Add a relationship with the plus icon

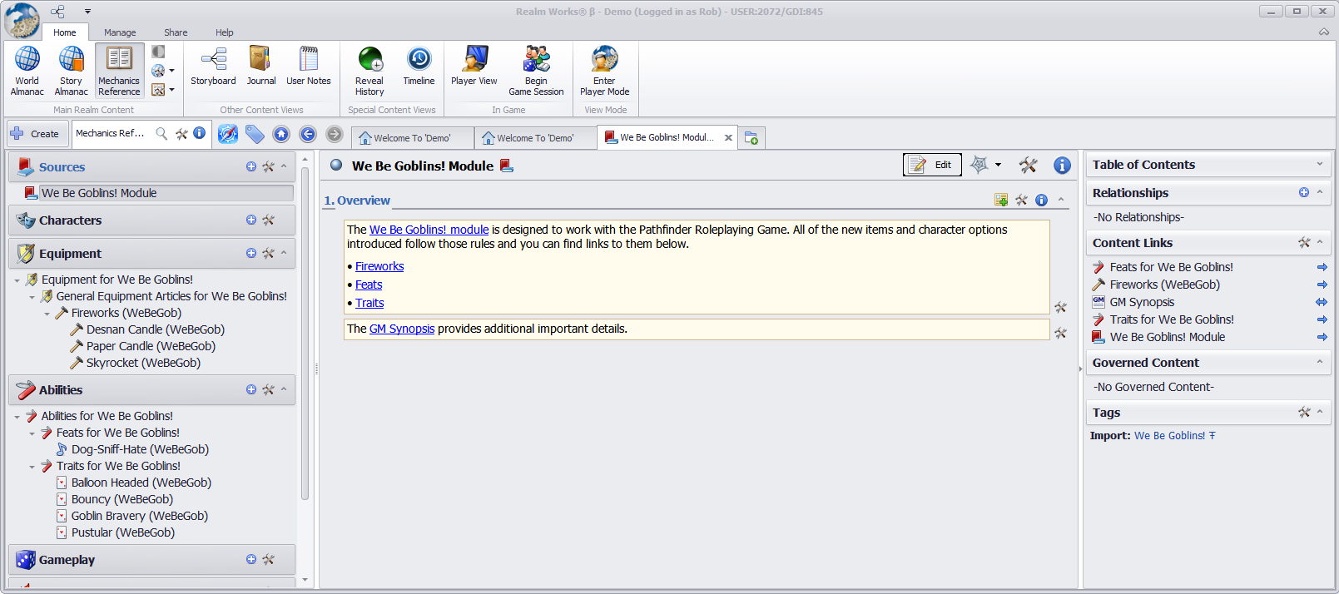click(x=1304, y=192)
